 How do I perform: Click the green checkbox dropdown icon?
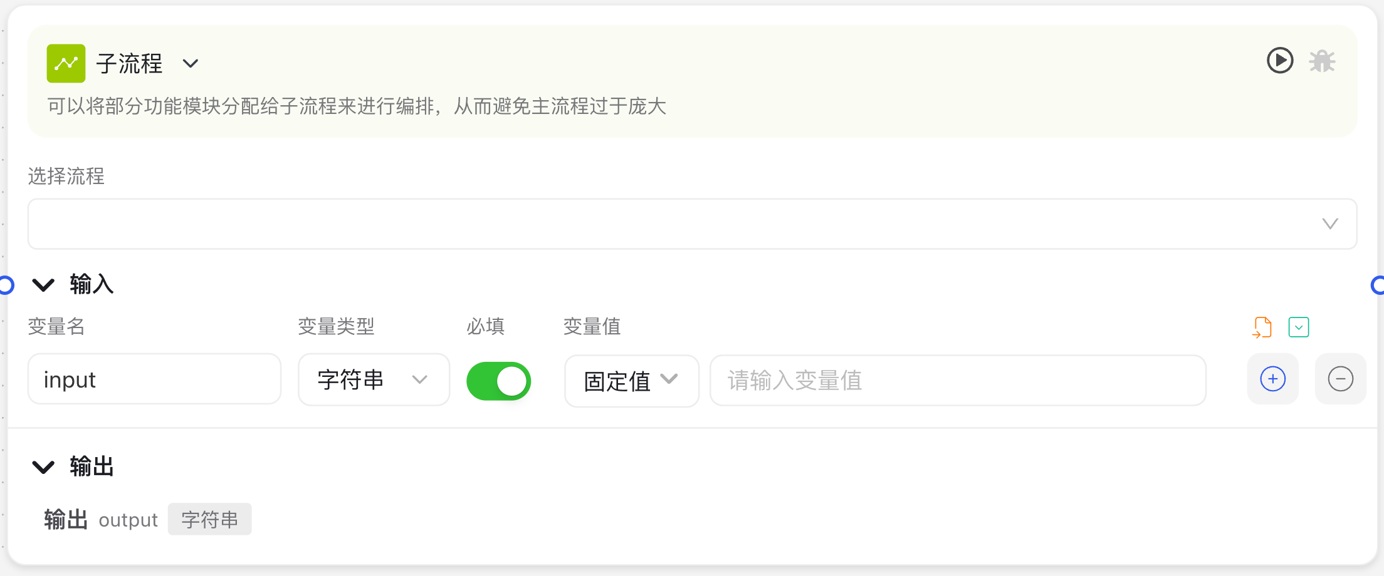tap(1299, 327)
